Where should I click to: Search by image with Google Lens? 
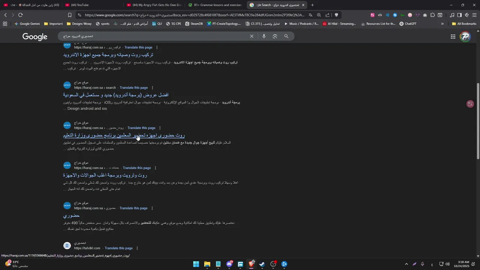[x=275, y=36]
